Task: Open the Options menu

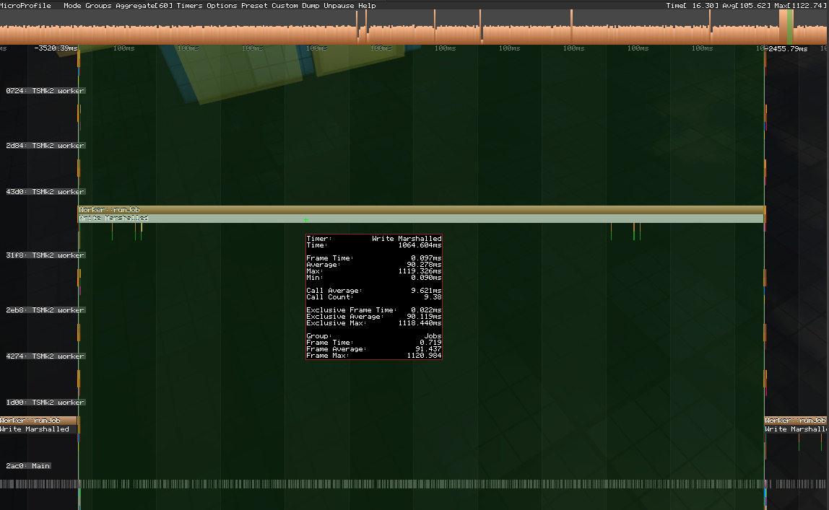Action: point(222,5)
